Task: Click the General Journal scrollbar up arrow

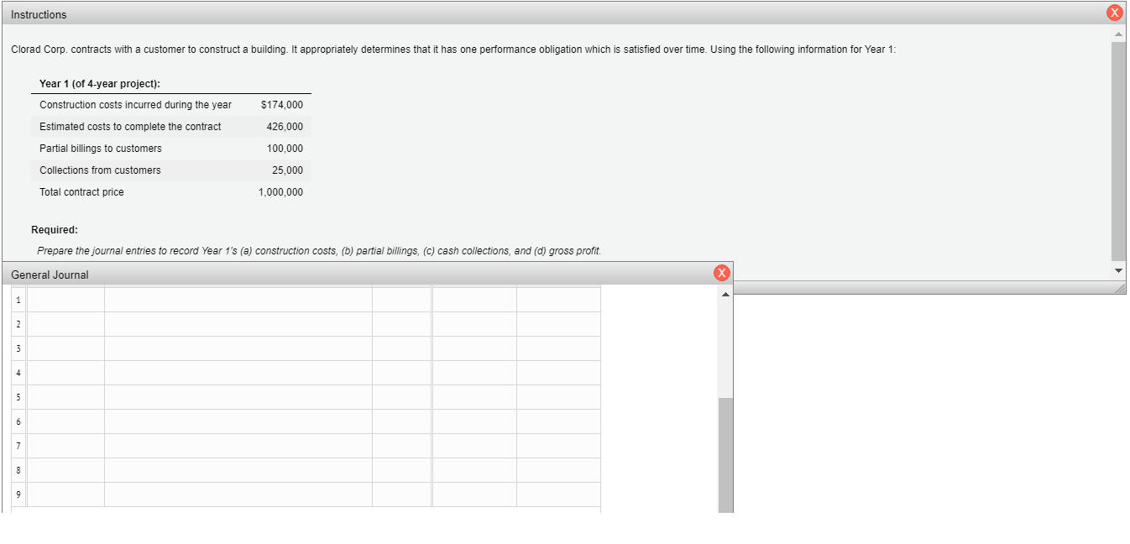Action: [x=725, y=294]
